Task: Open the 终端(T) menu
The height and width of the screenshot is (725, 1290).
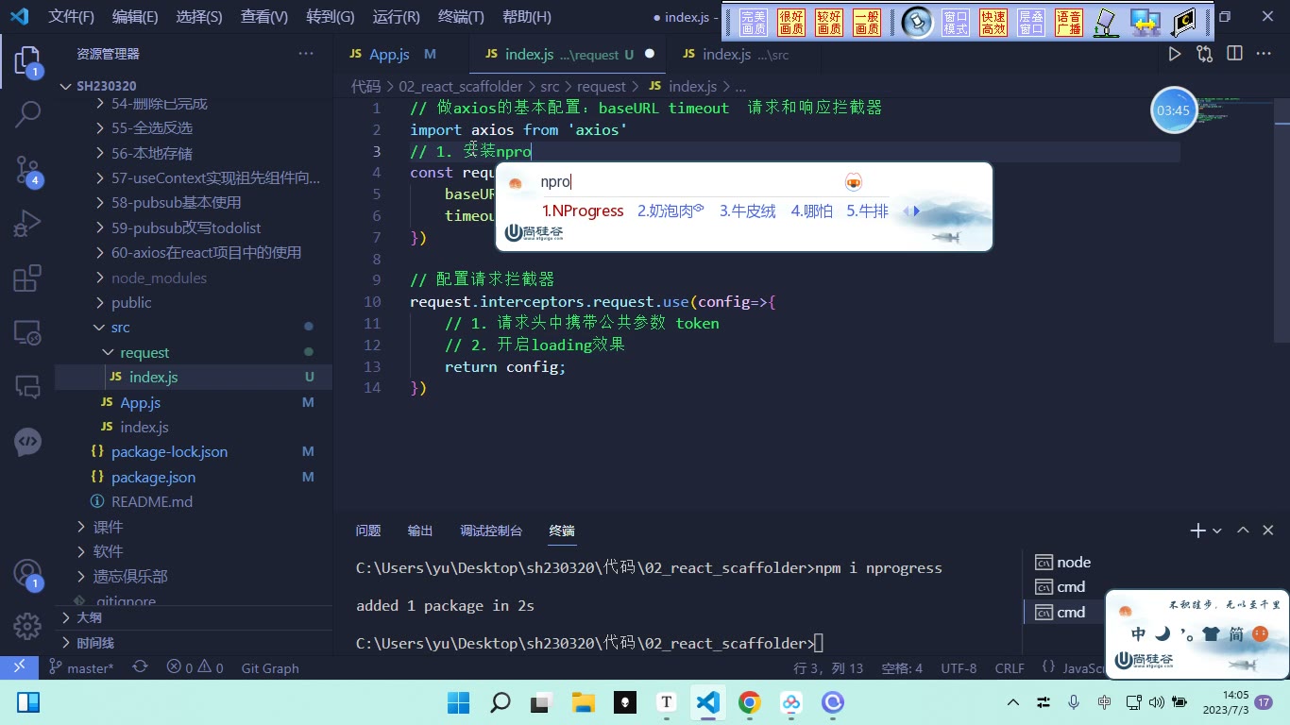Action: 461,17
